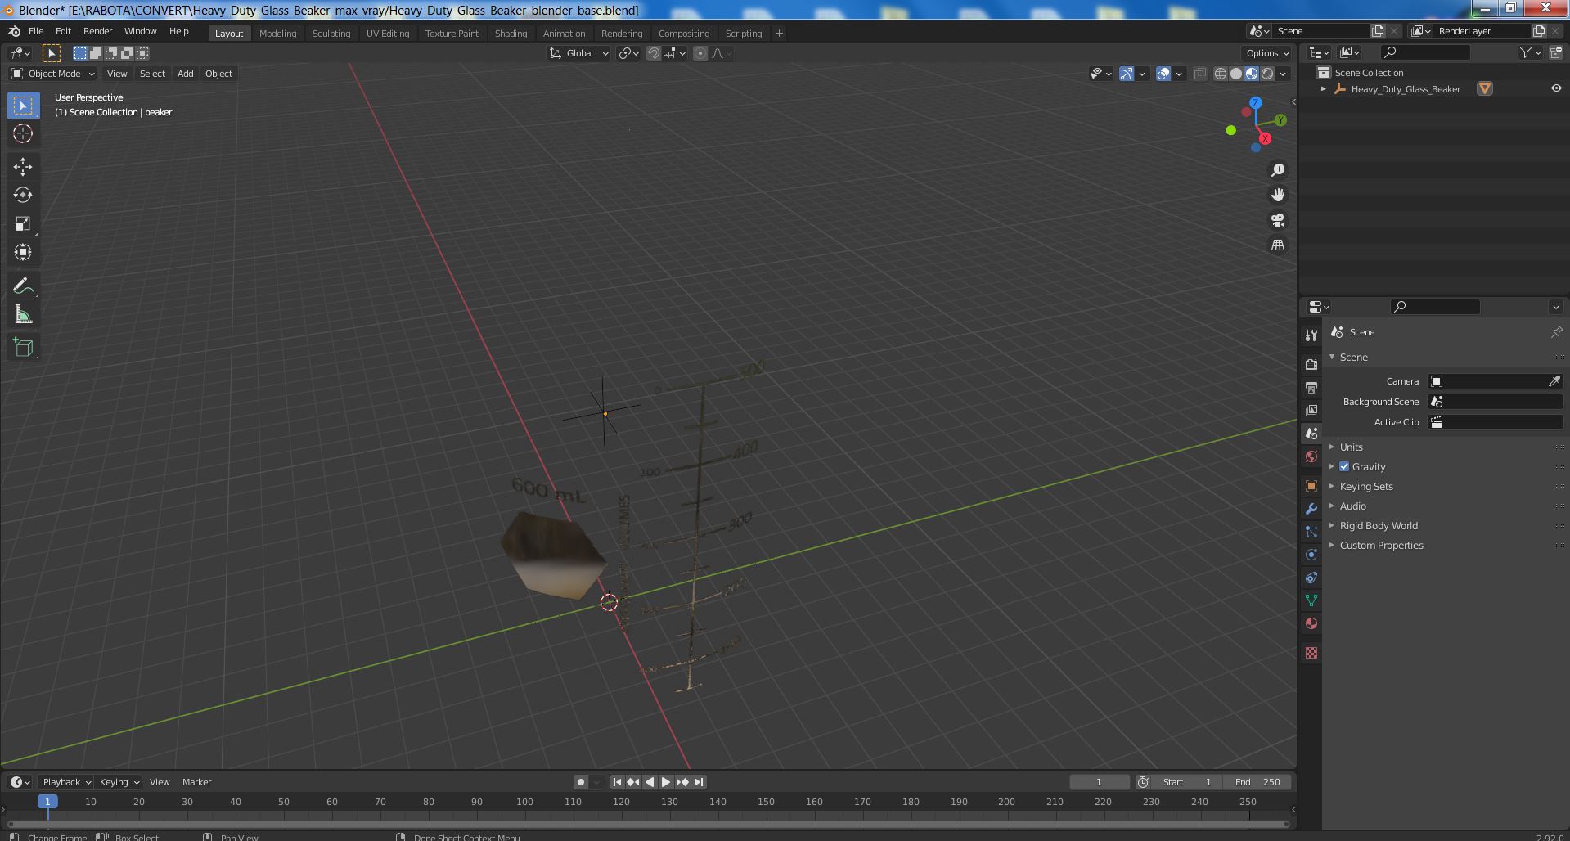
Task: Open the World properties tab
Action: pos(1311,456)
